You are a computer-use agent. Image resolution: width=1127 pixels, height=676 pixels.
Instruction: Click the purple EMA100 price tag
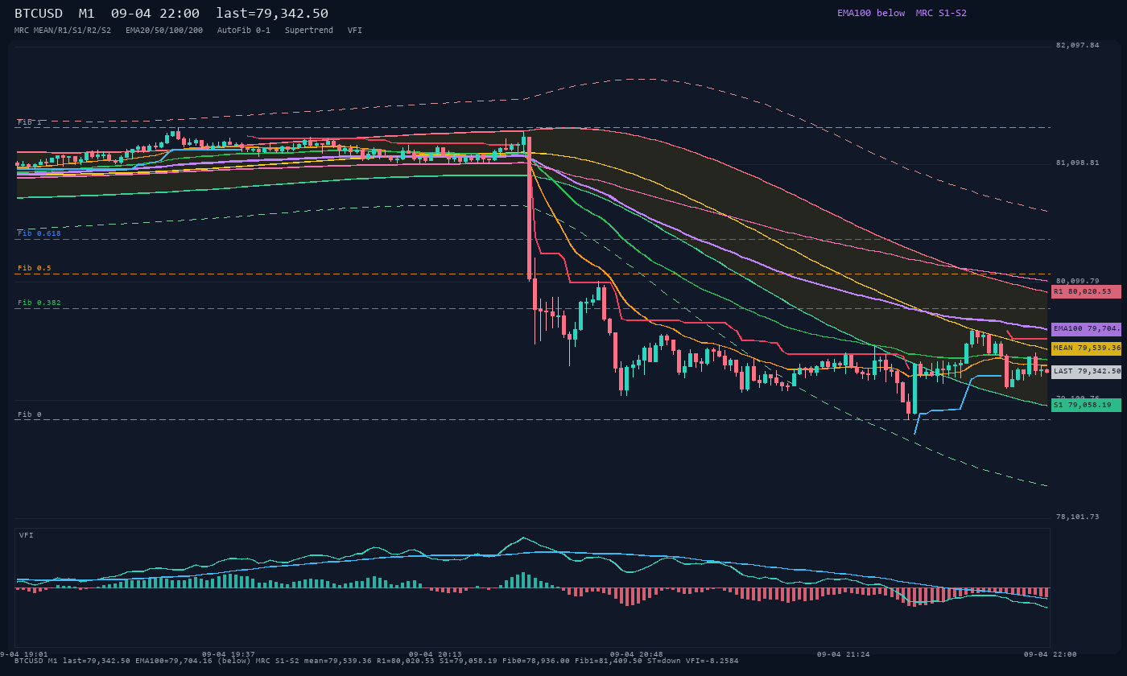(x=1086, y=329)
